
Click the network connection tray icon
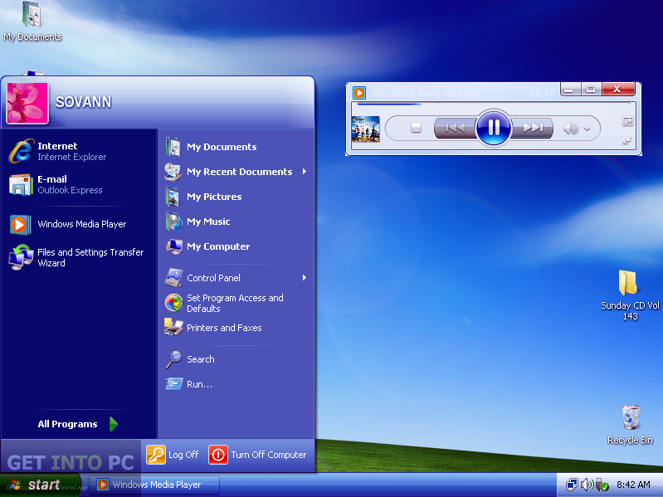click(572, 485)
